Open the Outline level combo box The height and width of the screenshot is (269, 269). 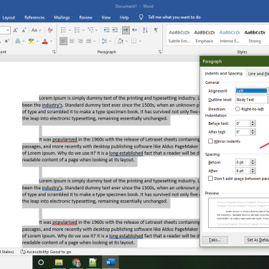(x=252, y=100)
